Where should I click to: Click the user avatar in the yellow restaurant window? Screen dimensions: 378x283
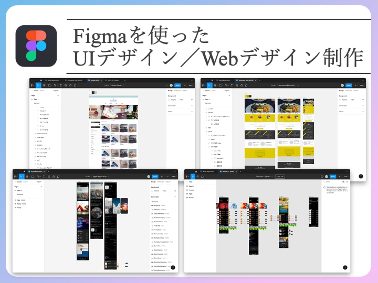[x=342, y=85]
